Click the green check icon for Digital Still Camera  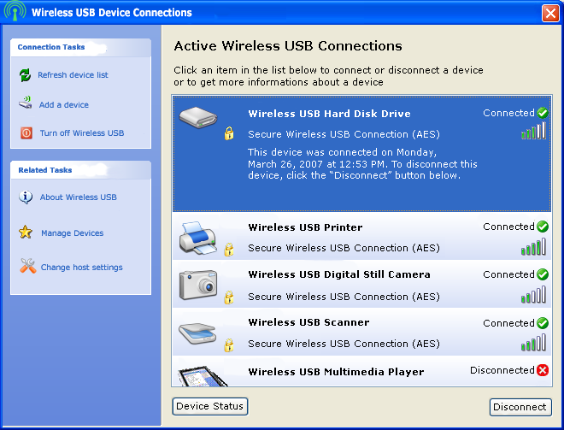pos(543,274)
